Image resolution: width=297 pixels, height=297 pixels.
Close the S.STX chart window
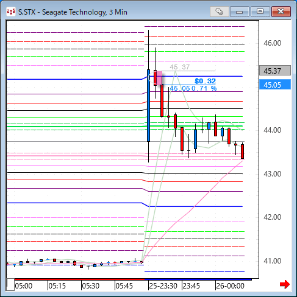point(281,12)
